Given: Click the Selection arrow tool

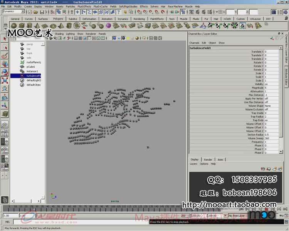Looking at the screenshot, I should 5,38.
